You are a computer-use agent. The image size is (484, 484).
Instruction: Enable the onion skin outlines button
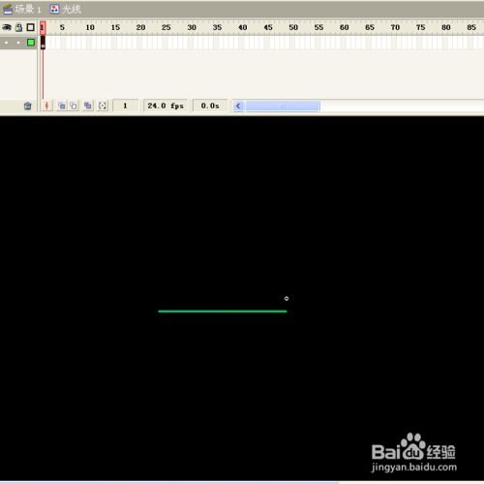74,106
